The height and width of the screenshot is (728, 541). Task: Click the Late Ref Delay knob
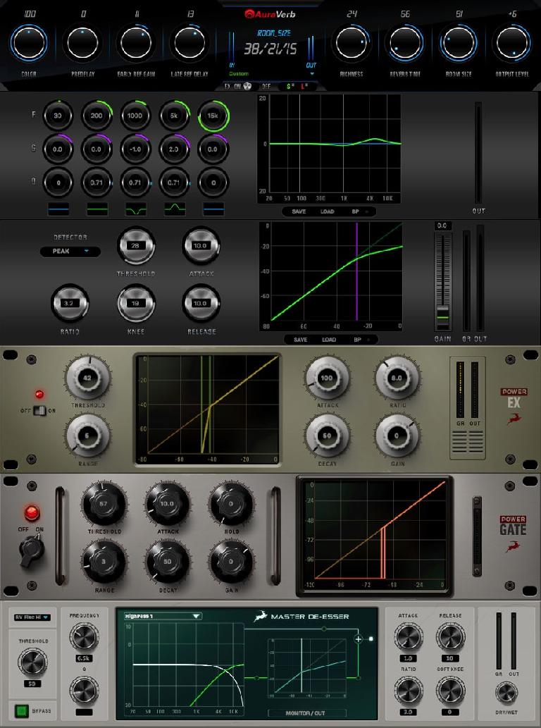[x=189, y=43]
